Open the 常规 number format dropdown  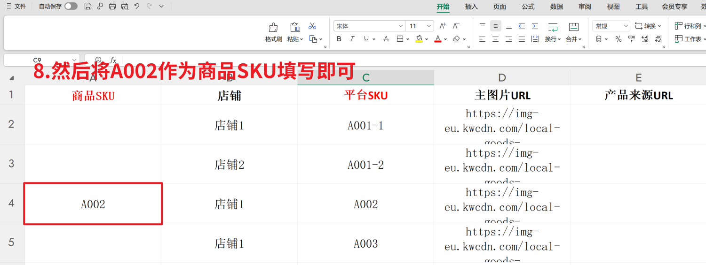[x=626, y=26]
